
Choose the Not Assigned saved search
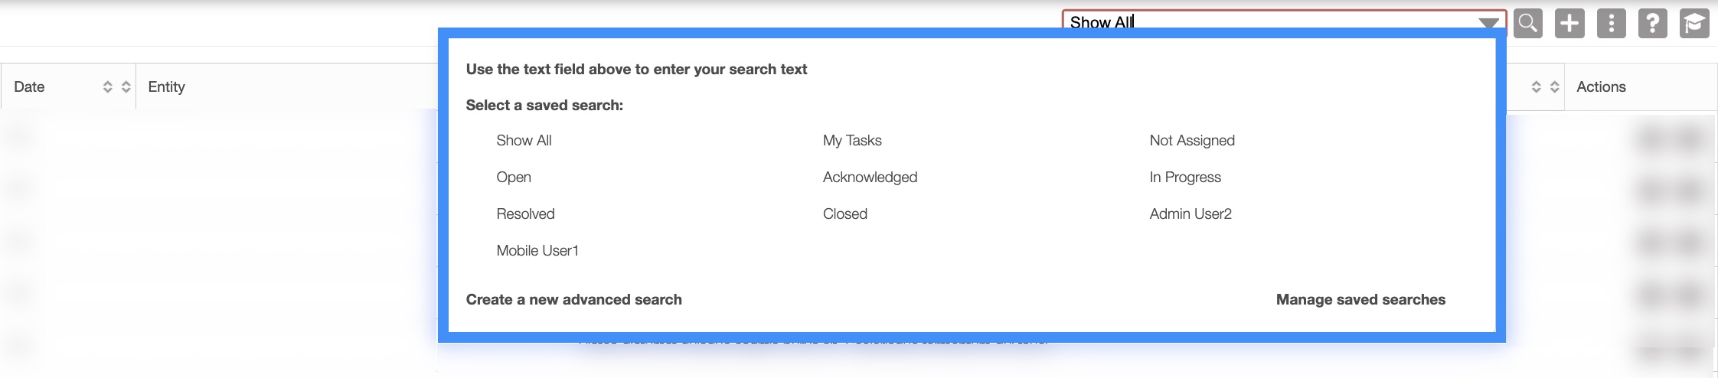click(1192, 141)
